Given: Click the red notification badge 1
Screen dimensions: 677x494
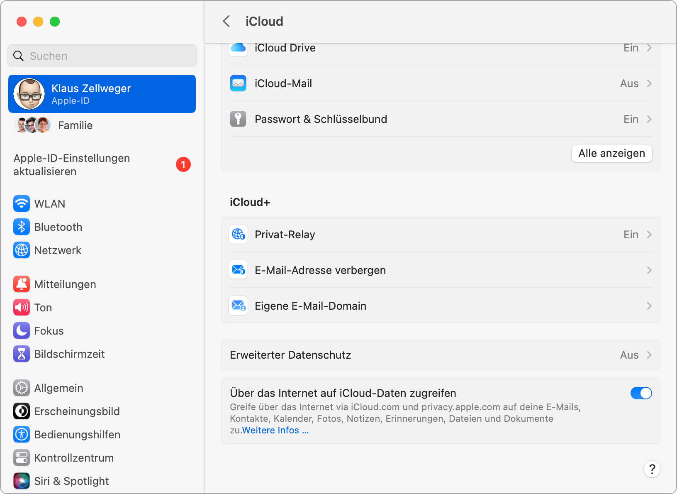Looking at the screenshot, I should pyautogui.click(x=183, y=165).
